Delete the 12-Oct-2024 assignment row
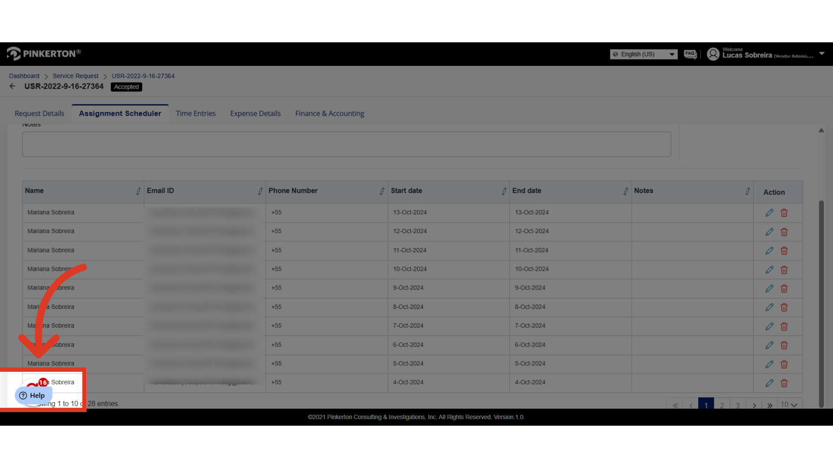 click(784, 232)
